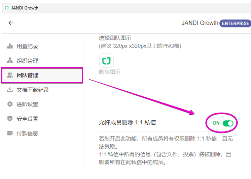Click the ON status label
Viewport: 251px width, 179px height.
(x=216, y=123)
